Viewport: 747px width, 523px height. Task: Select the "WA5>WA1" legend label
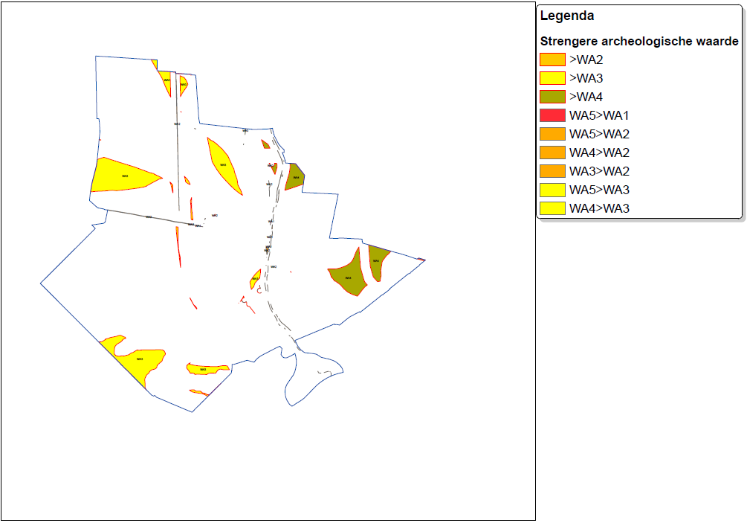(599, 115)
